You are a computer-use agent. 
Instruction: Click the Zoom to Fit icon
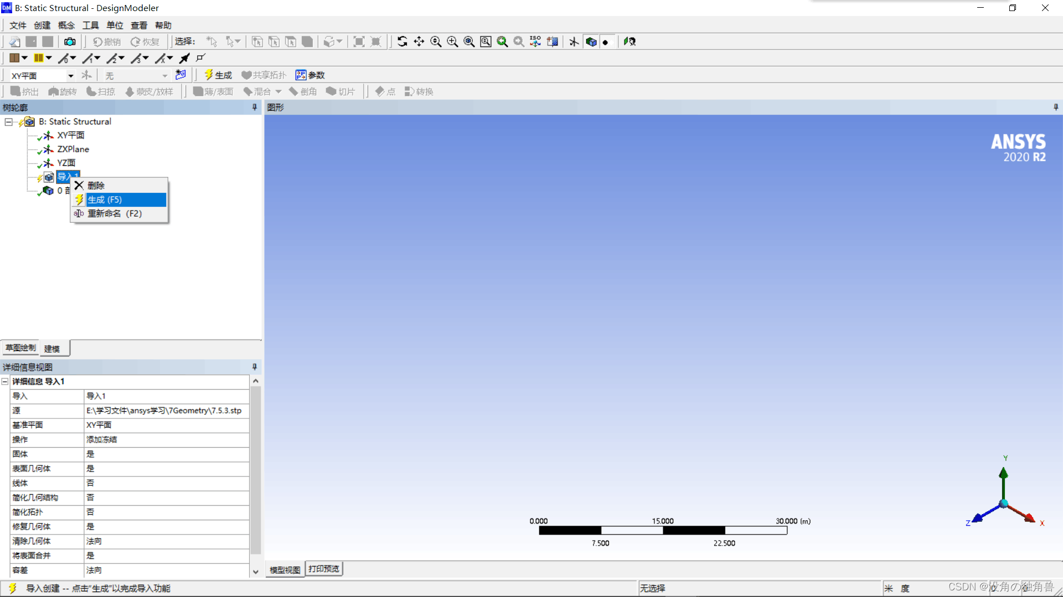pos(469,41)
